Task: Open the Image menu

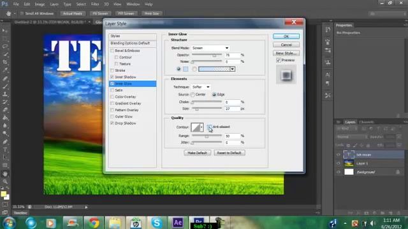Action: click(40, 4)
